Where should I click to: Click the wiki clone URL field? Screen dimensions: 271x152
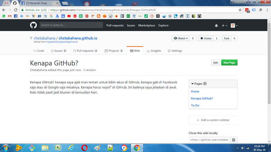click(x=209, y=140)
